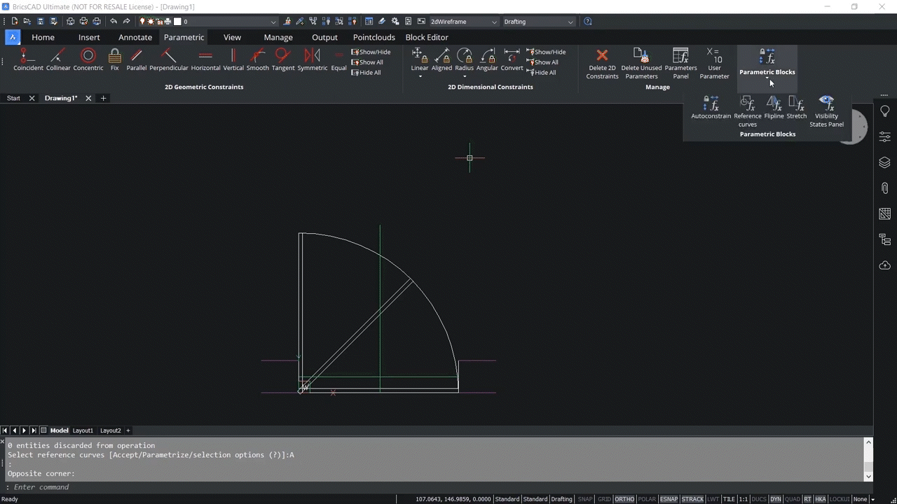Select the Perpendicular constraint
The height and width of the screenshot is (504, 897).
[169, 59]
